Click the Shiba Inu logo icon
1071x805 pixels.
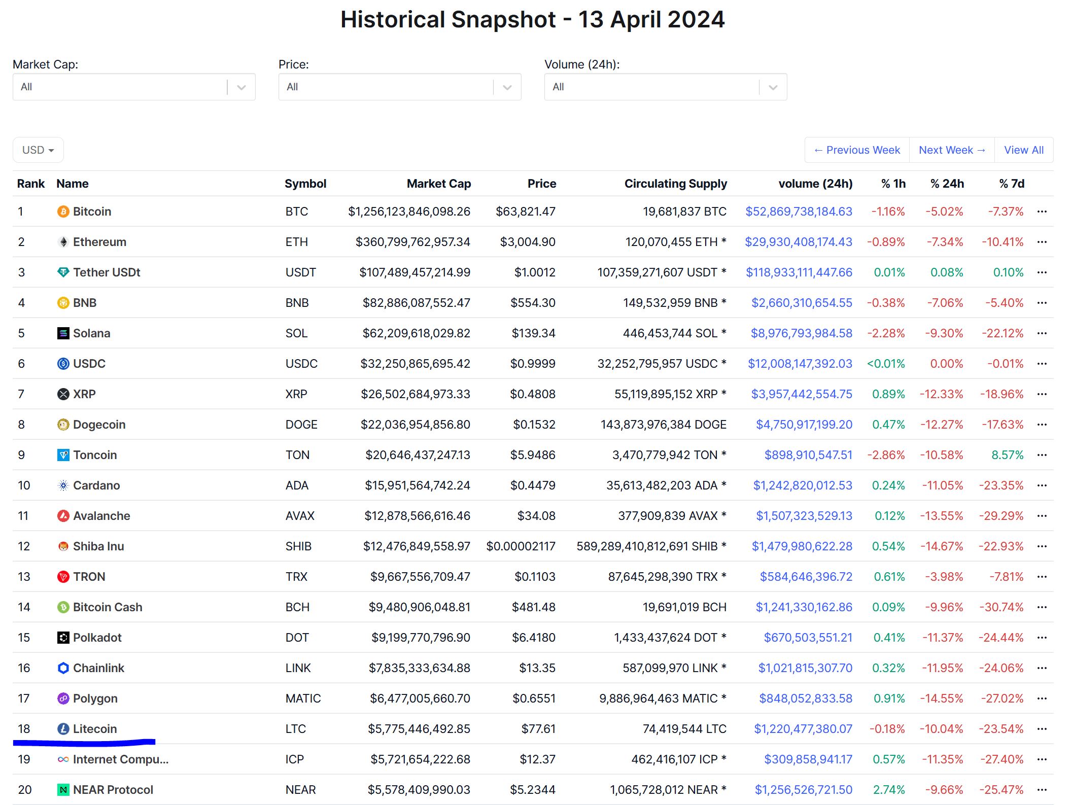point(63,546)
